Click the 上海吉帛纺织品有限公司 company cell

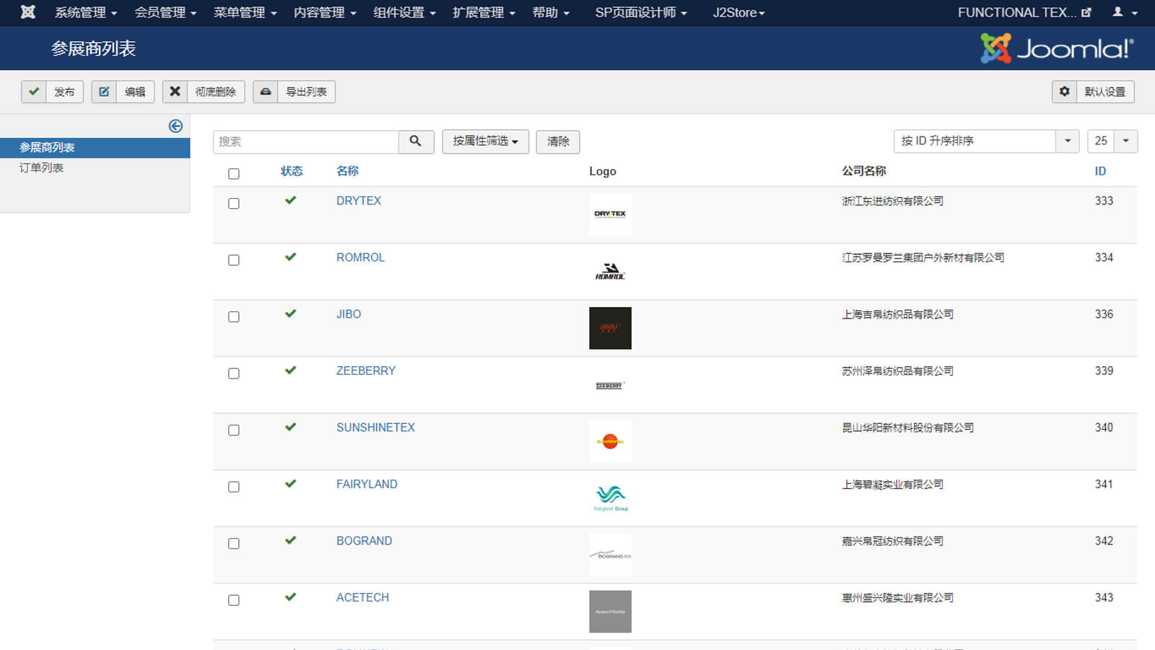pyautogui.click(x=897, y=314)
